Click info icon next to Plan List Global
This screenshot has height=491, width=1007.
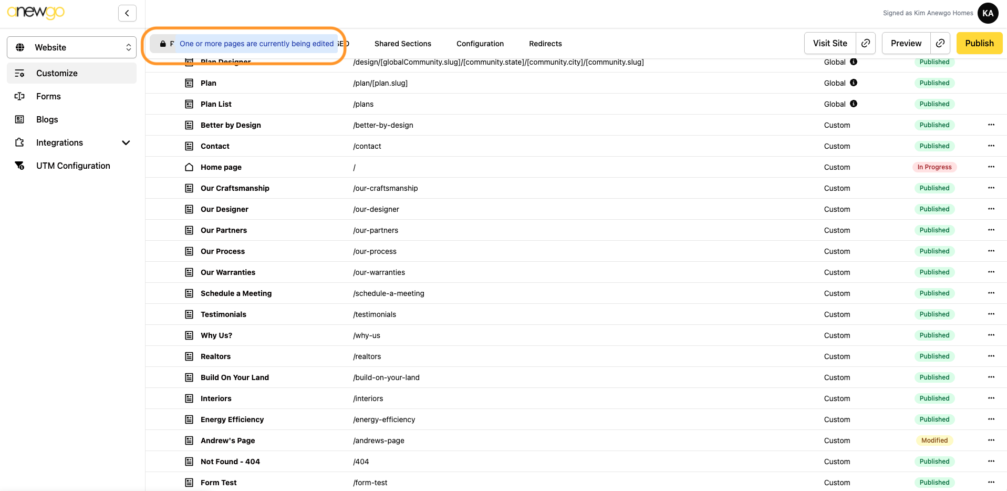[x=854, y=104]
